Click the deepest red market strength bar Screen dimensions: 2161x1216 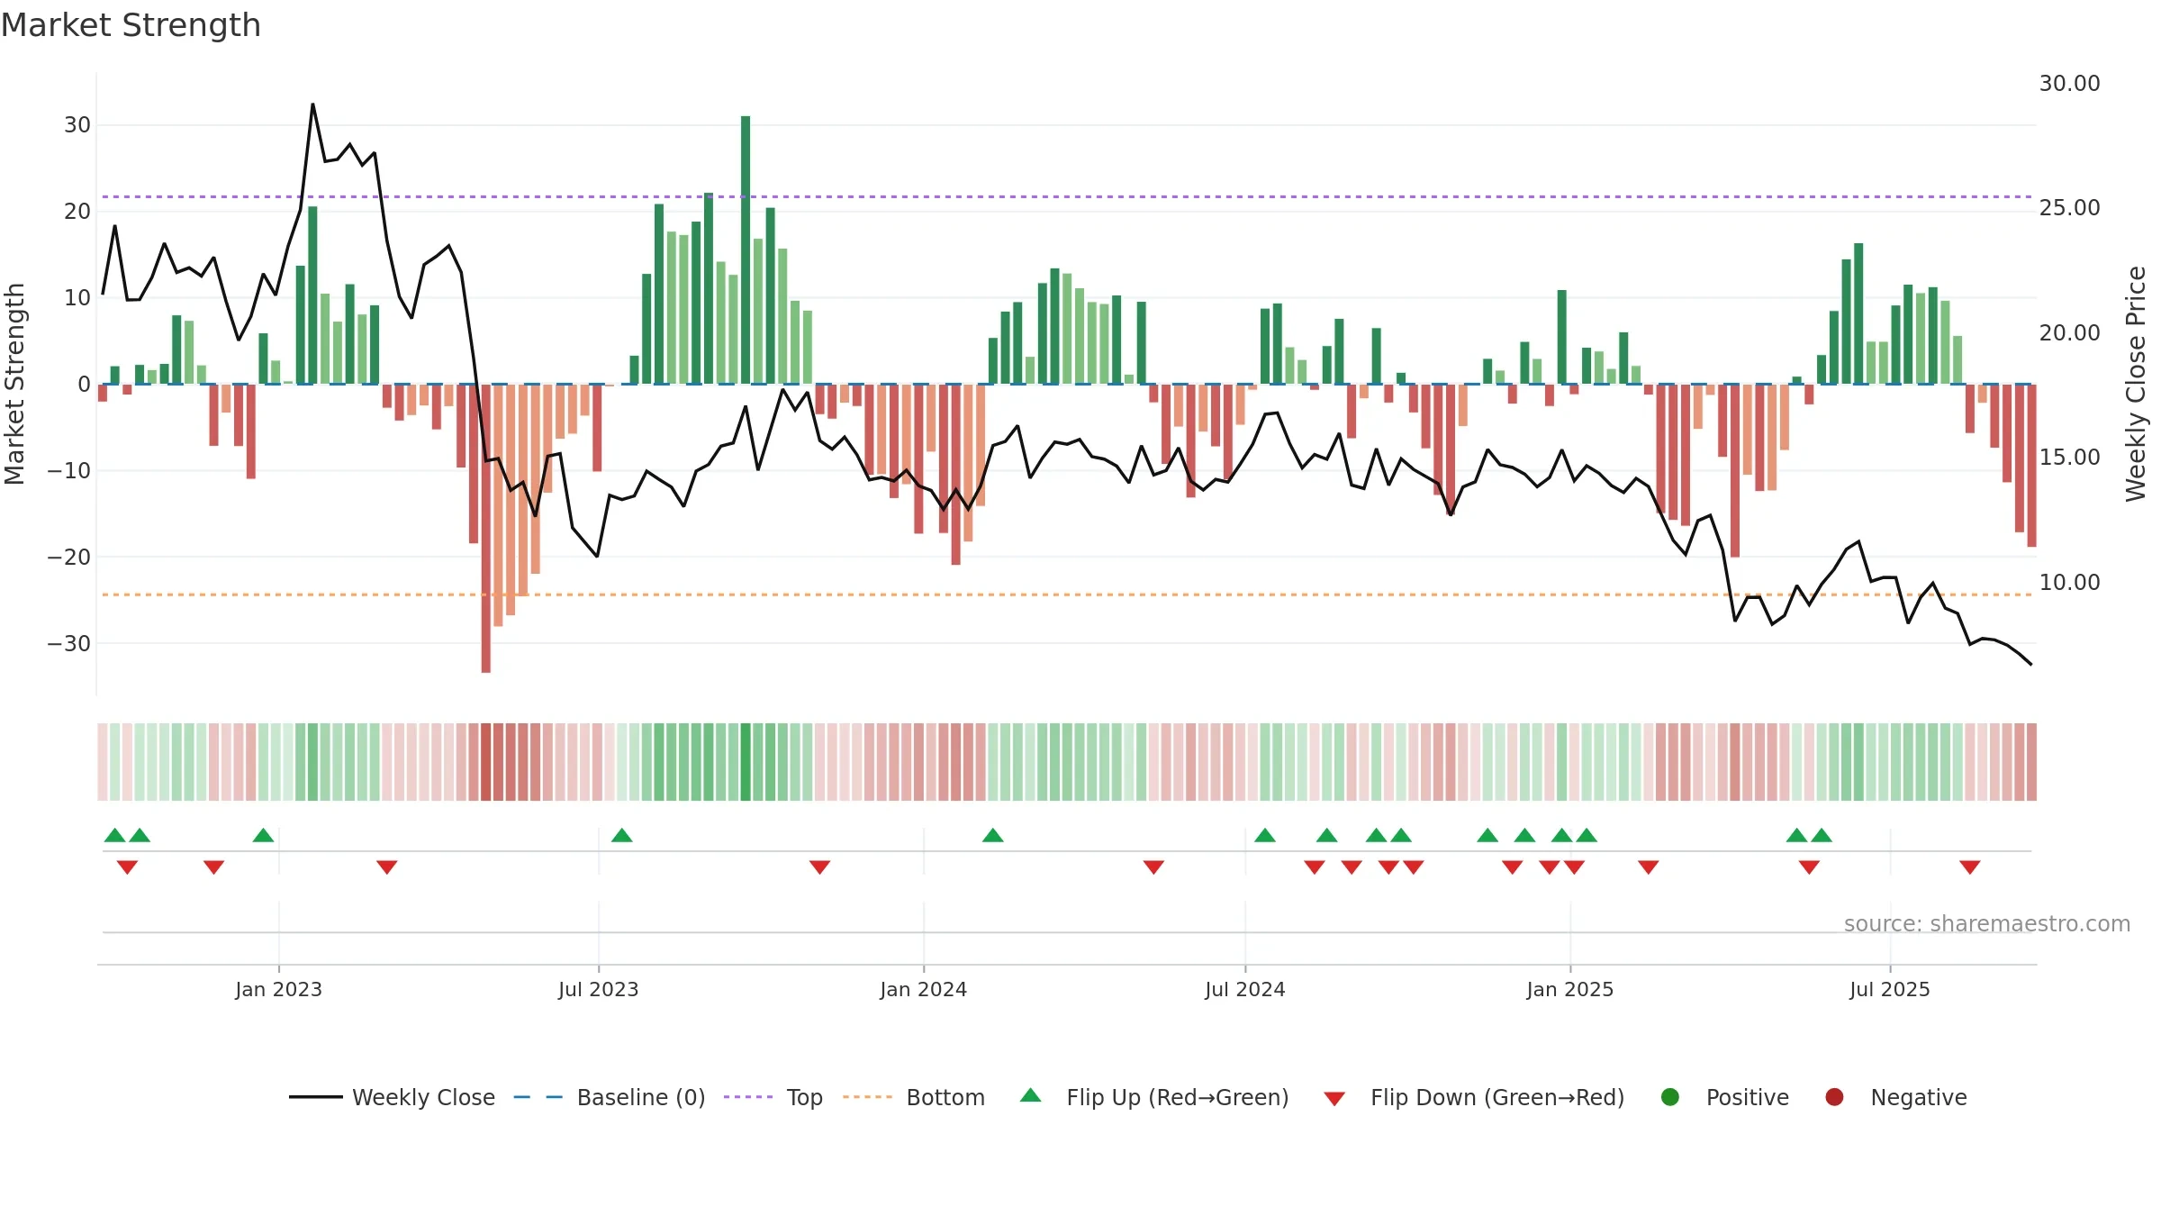click(x=485, y=528)
